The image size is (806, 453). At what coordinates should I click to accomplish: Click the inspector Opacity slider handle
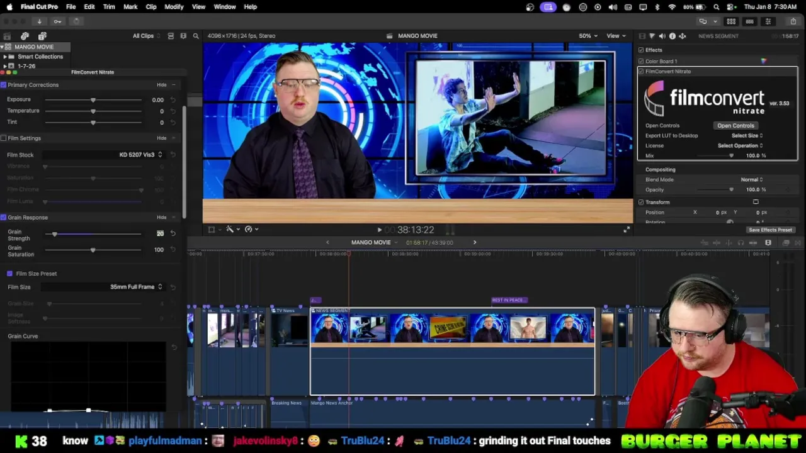point(731,189)
